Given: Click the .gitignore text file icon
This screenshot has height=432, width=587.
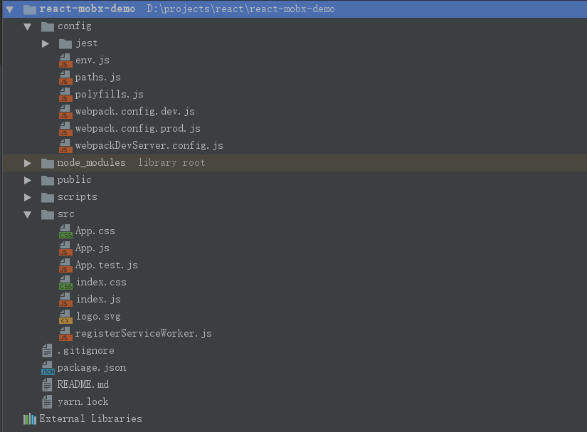Looking at the screenshot, I should (47, 351).
